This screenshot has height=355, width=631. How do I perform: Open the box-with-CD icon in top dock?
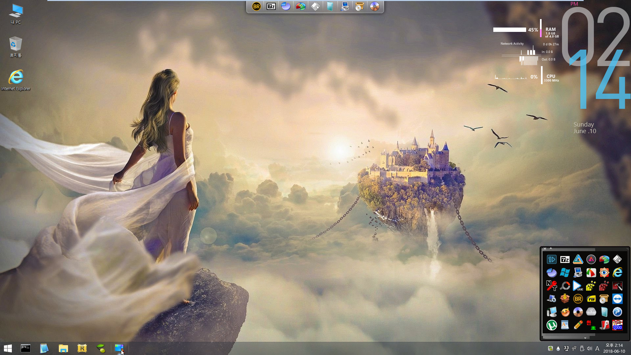[x=360, y=6]
